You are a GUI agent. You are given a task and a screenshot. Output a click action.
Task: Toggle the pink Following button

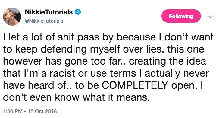181,16
